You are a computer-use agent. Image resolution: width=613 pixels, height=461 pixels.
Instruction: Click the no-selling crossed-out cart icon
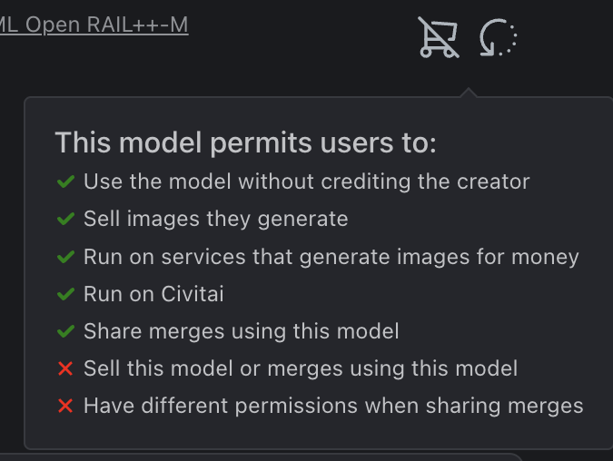pyautogui.click(x=438, y=37)
